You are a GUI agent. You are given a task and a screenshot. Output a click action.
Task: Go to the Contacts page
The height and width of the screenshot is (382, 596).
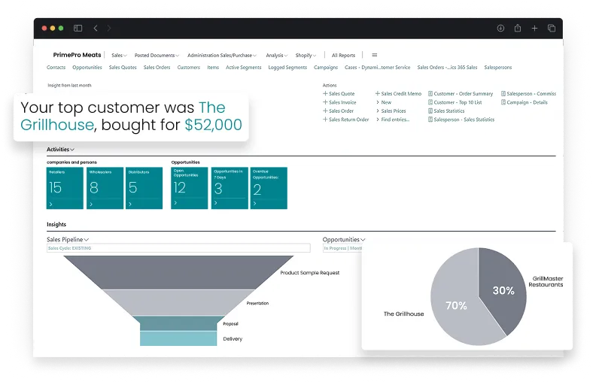[56, 67]
